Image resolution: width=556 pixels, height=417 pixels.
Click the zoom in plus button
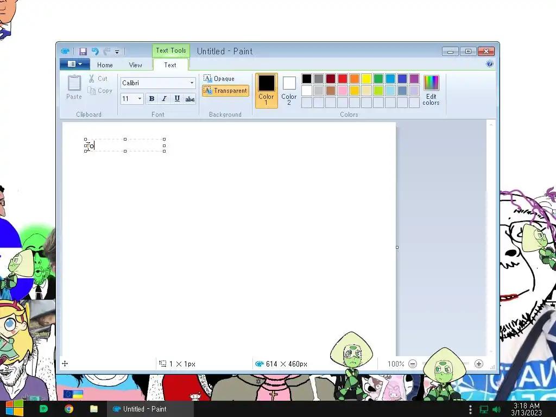click(x=479, y=364)
